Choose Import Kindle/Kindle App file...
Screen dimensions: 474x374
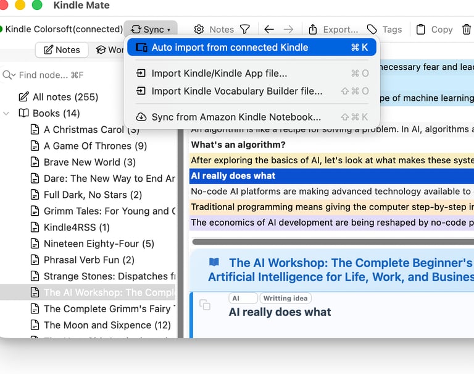point(252,74)
